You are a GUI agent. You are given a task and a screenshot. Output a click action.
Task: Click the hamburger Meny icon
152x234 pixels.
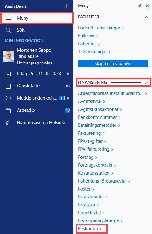pos(8,18)
